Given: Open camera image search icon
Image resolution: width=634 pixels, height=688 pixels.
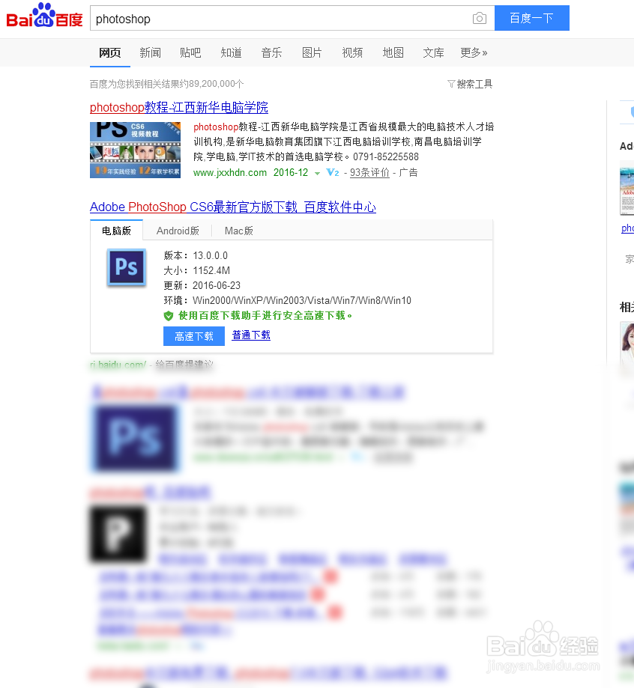Looking at the screenshot, I should [480, 19].
